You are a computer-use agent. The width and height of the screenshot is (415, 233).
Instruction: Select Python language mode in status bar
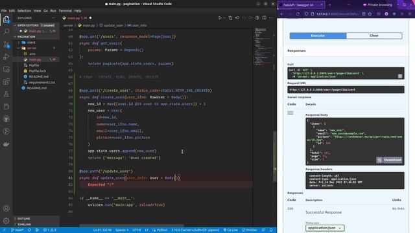click(162, 230)
